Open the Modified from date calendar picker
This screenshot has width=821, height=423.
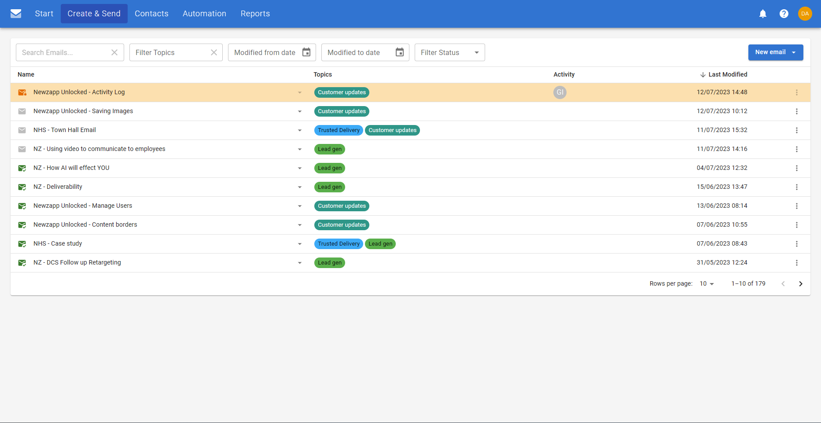306,52
